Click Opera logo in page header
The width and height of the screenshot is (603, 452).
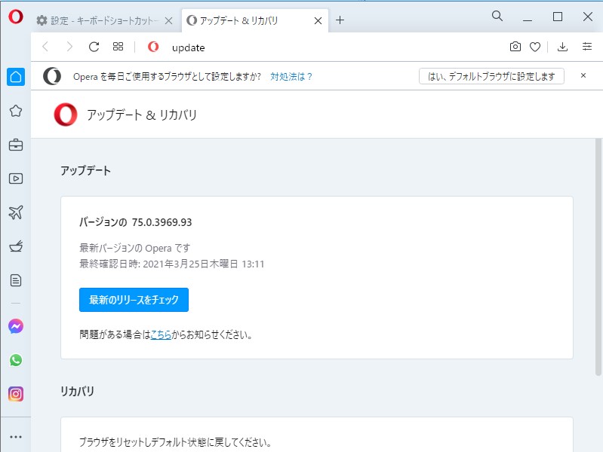[66, 115]
